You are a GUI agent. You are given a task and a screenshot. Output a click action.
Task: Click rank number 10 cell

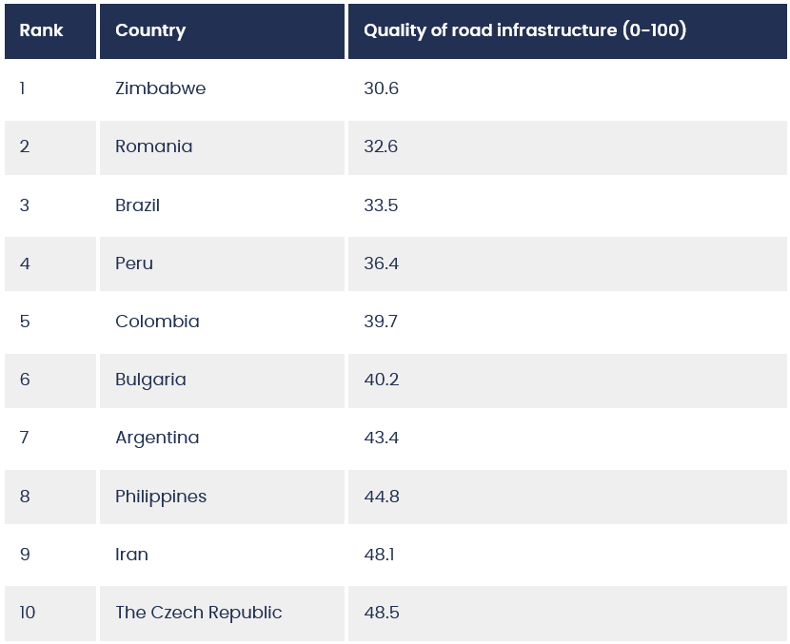[x=50, y=614]
